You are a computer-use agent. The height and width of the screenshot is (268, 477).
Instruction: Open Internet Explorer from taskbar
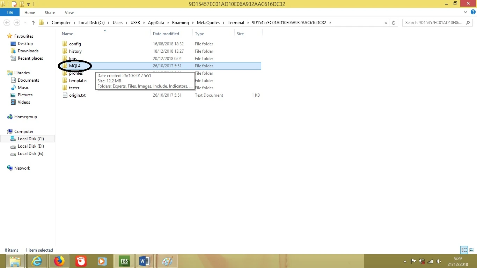37,261
